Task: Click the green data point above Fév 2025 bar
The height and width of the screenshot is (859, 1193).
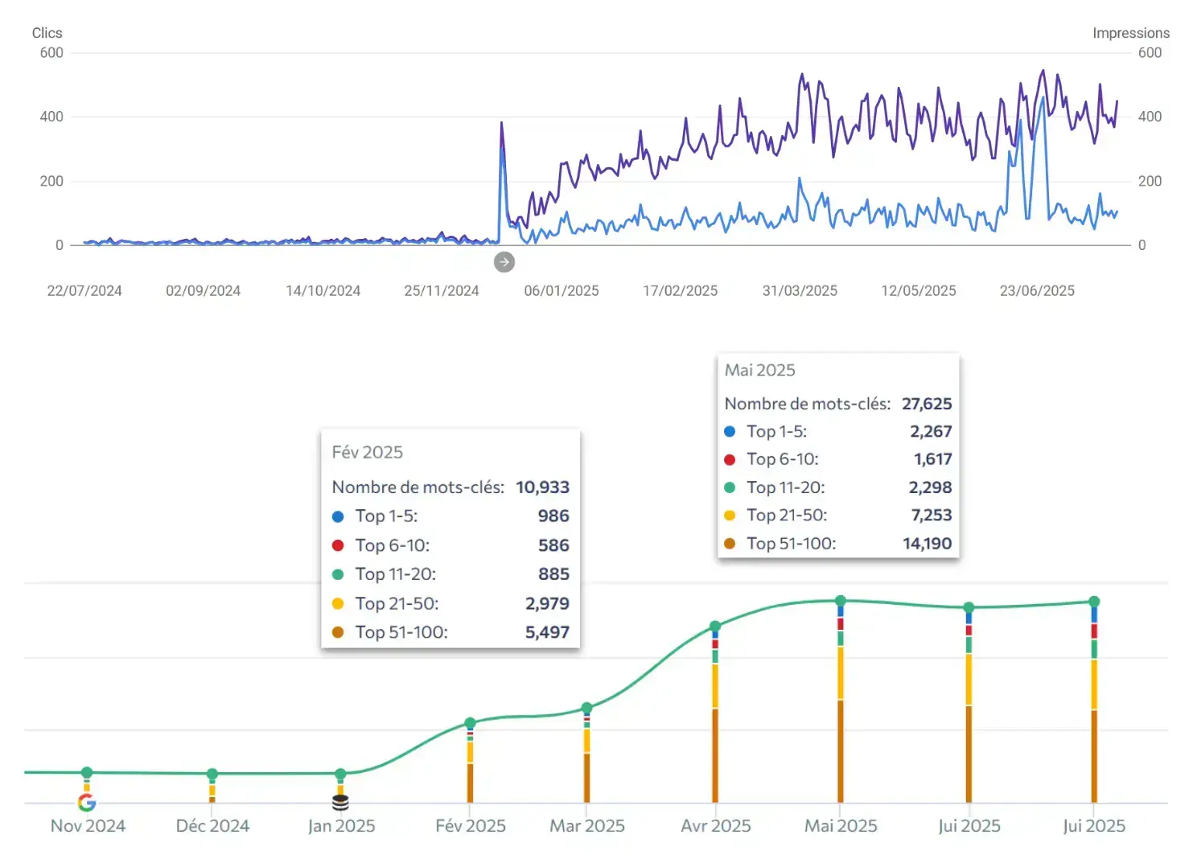Action: (471, 723)
